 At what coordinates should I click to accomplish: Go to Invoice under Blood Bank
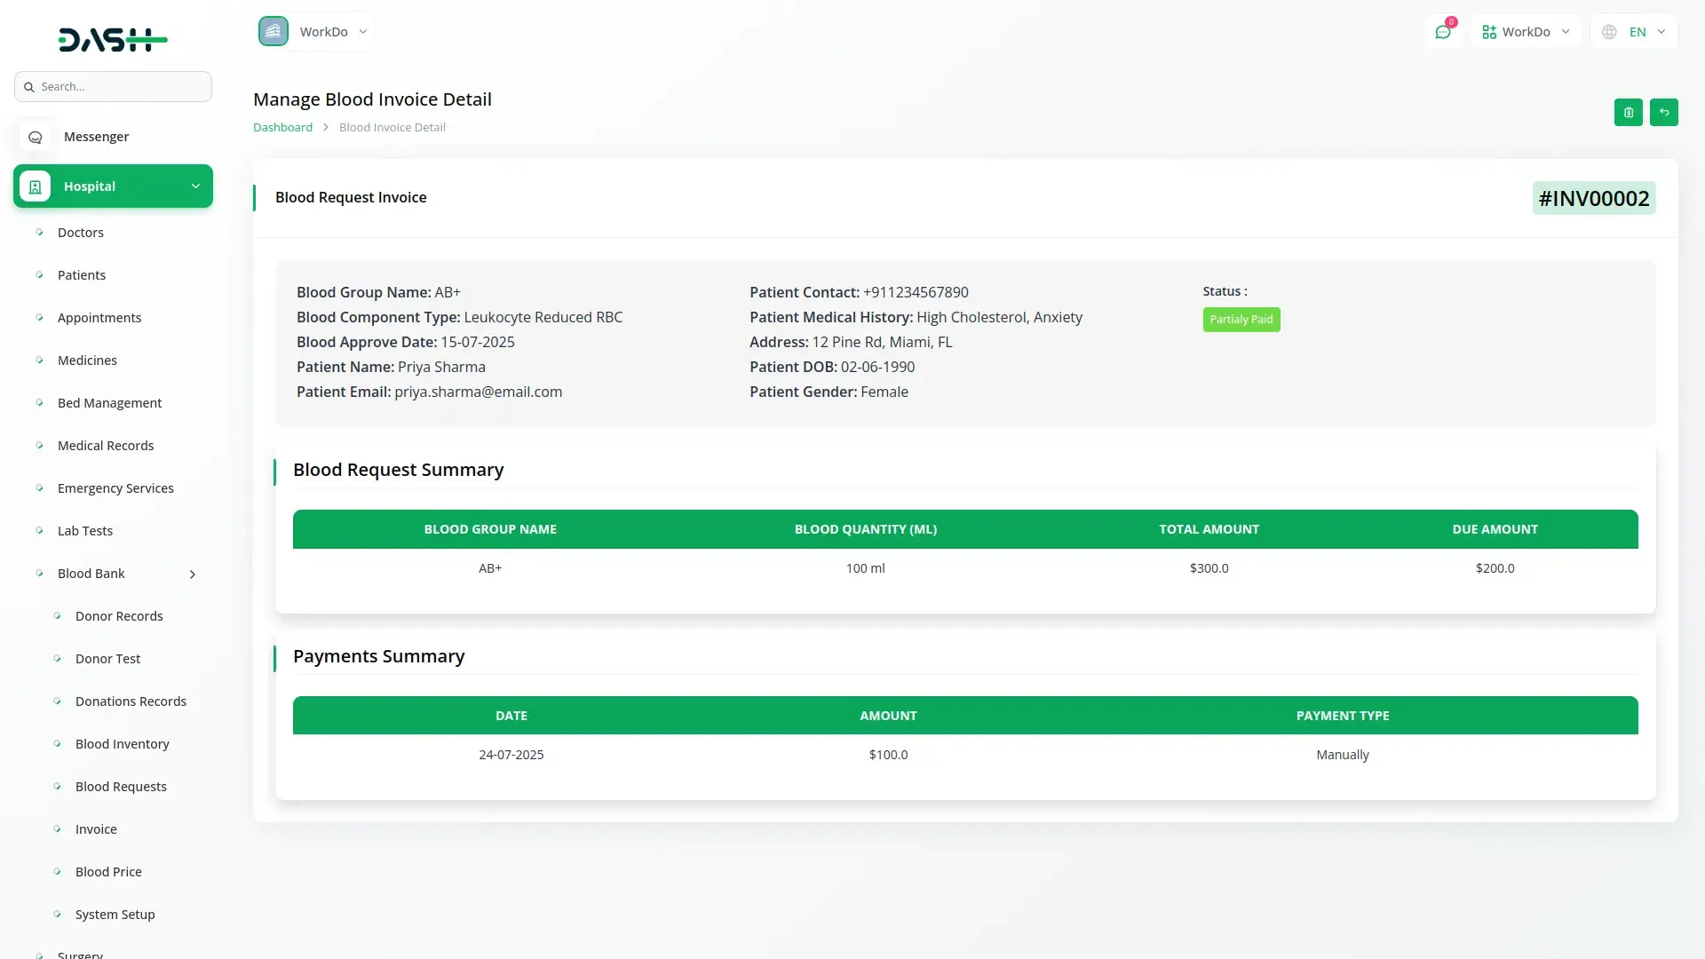coord(96,829)
